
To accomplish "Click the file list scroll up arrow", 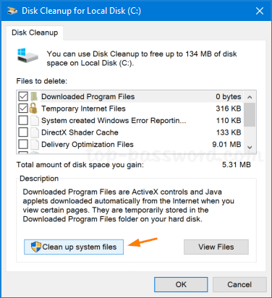I will [250, 97].
